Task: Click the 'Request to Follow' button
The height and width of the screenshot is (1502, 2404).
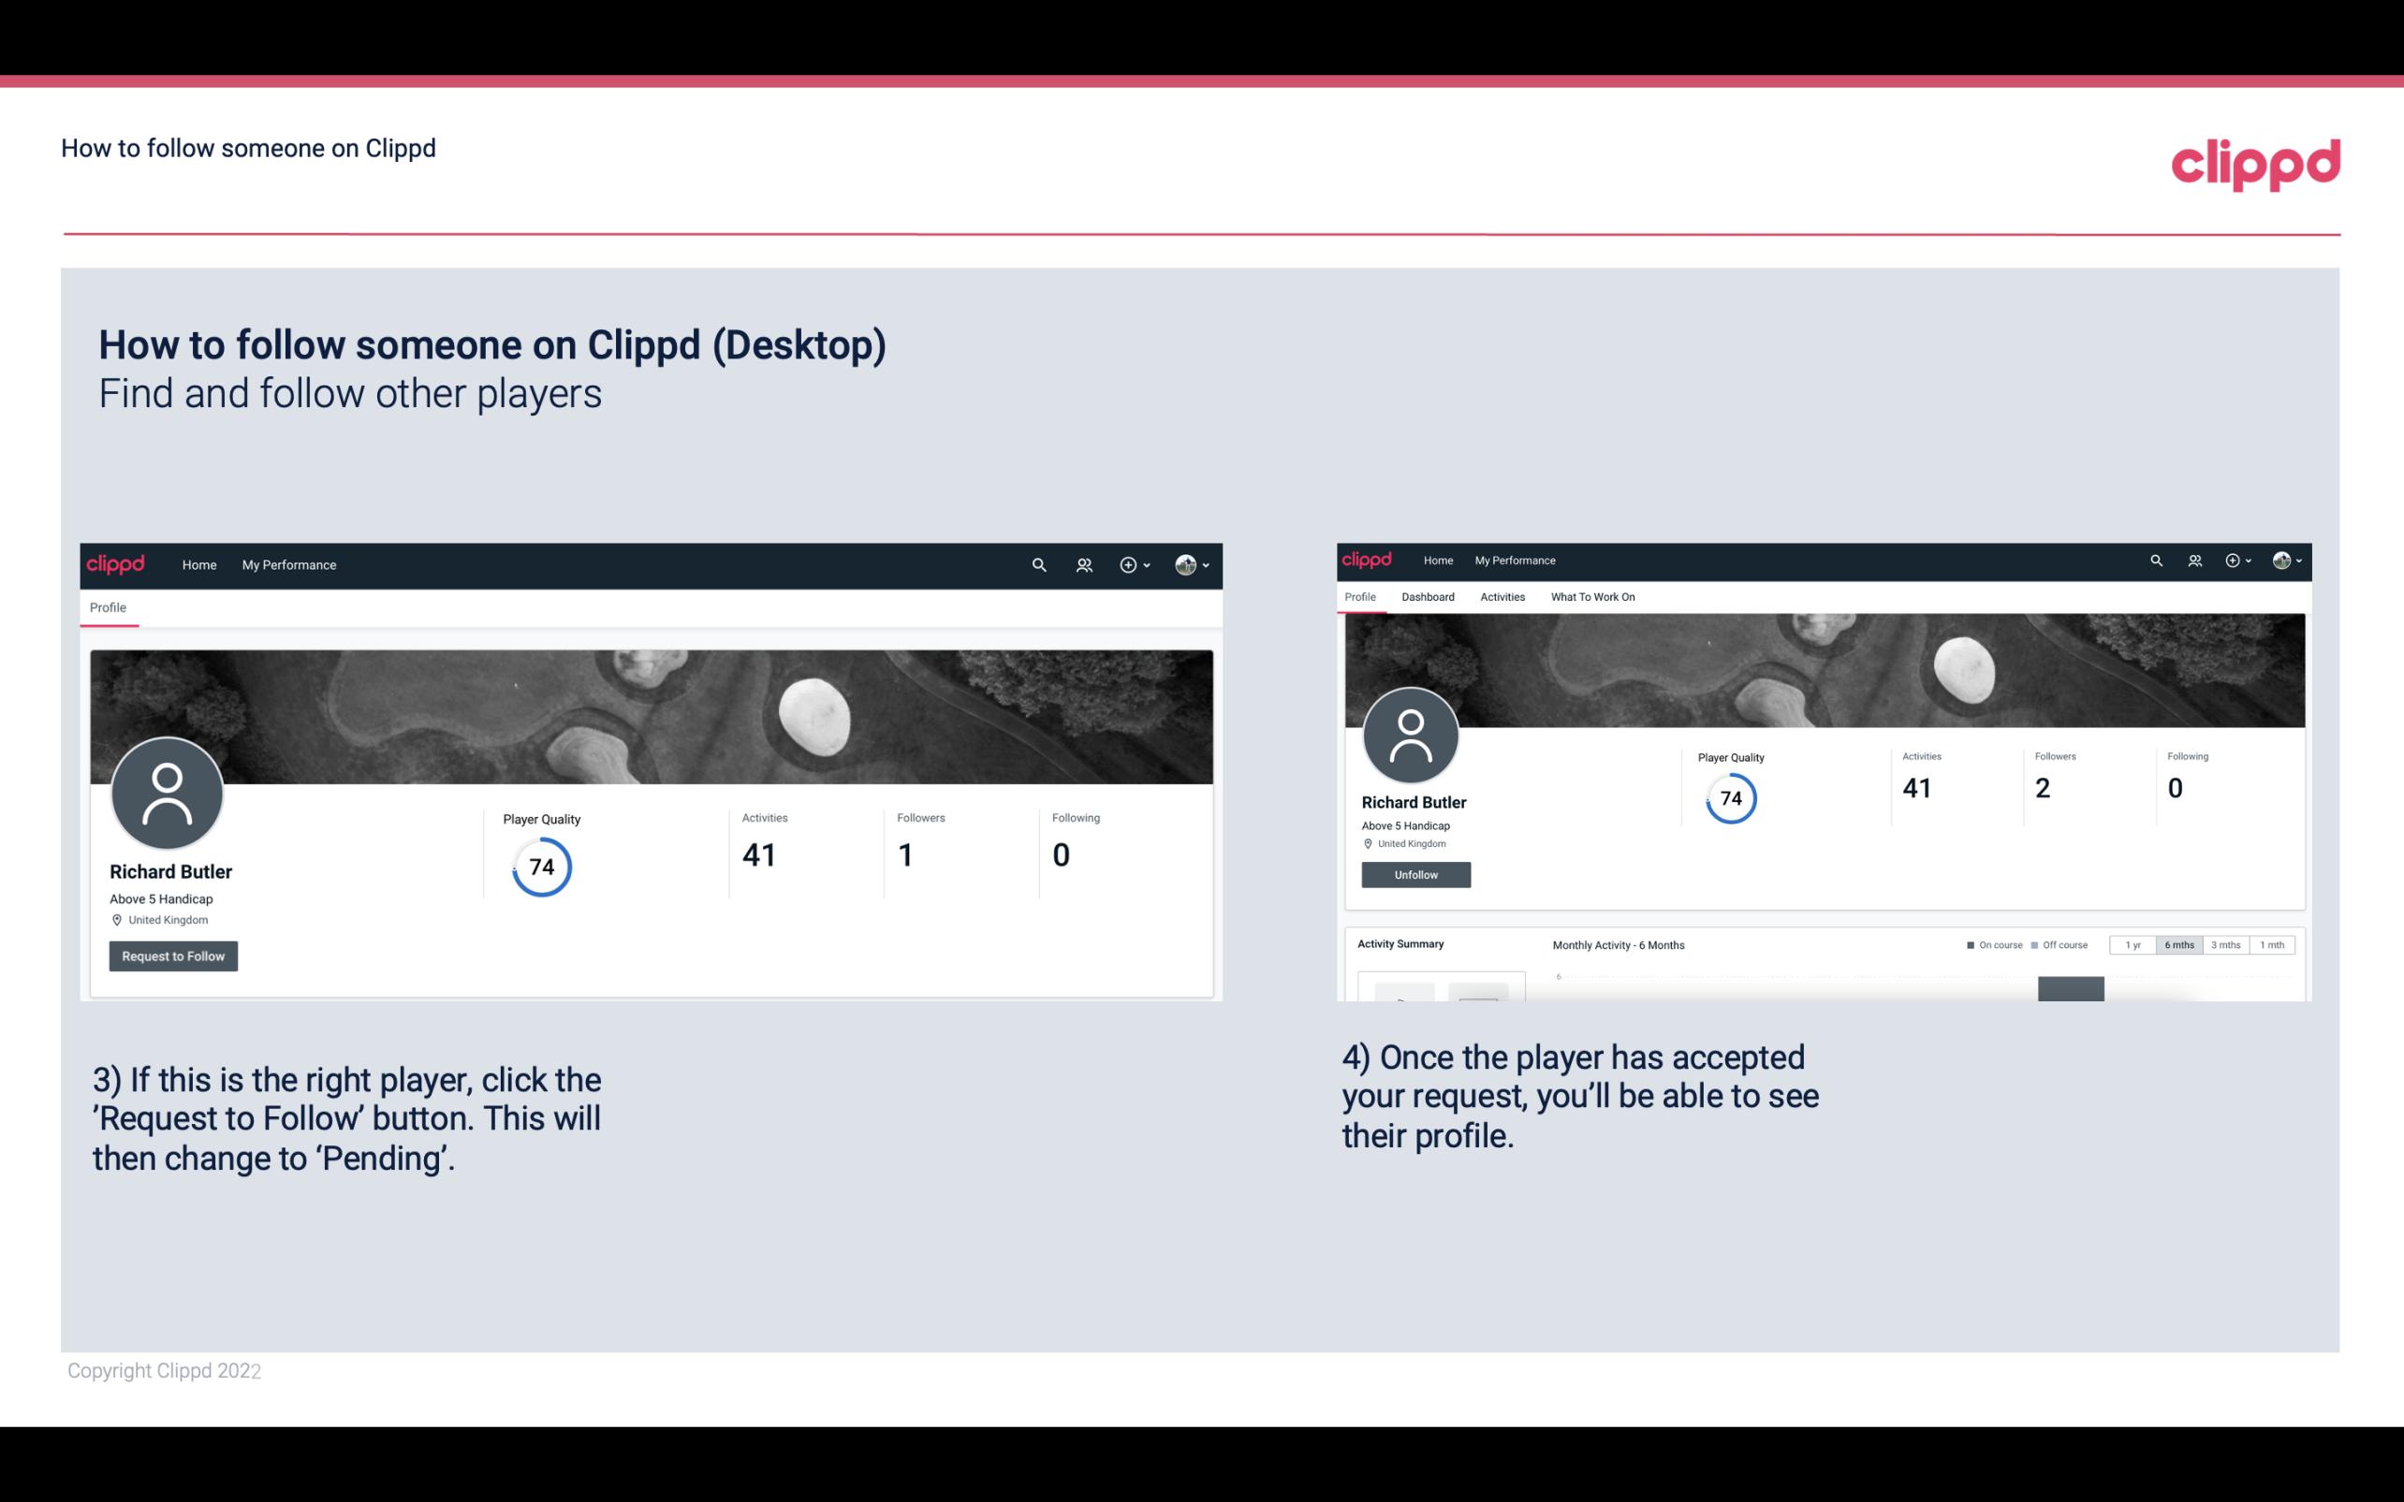Action: [173, 955]
